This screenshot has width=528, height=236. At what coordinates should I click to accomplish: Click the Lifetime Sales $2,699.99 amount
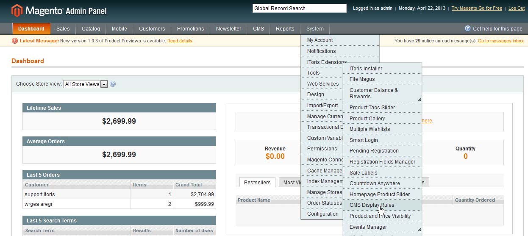point(119,121)
